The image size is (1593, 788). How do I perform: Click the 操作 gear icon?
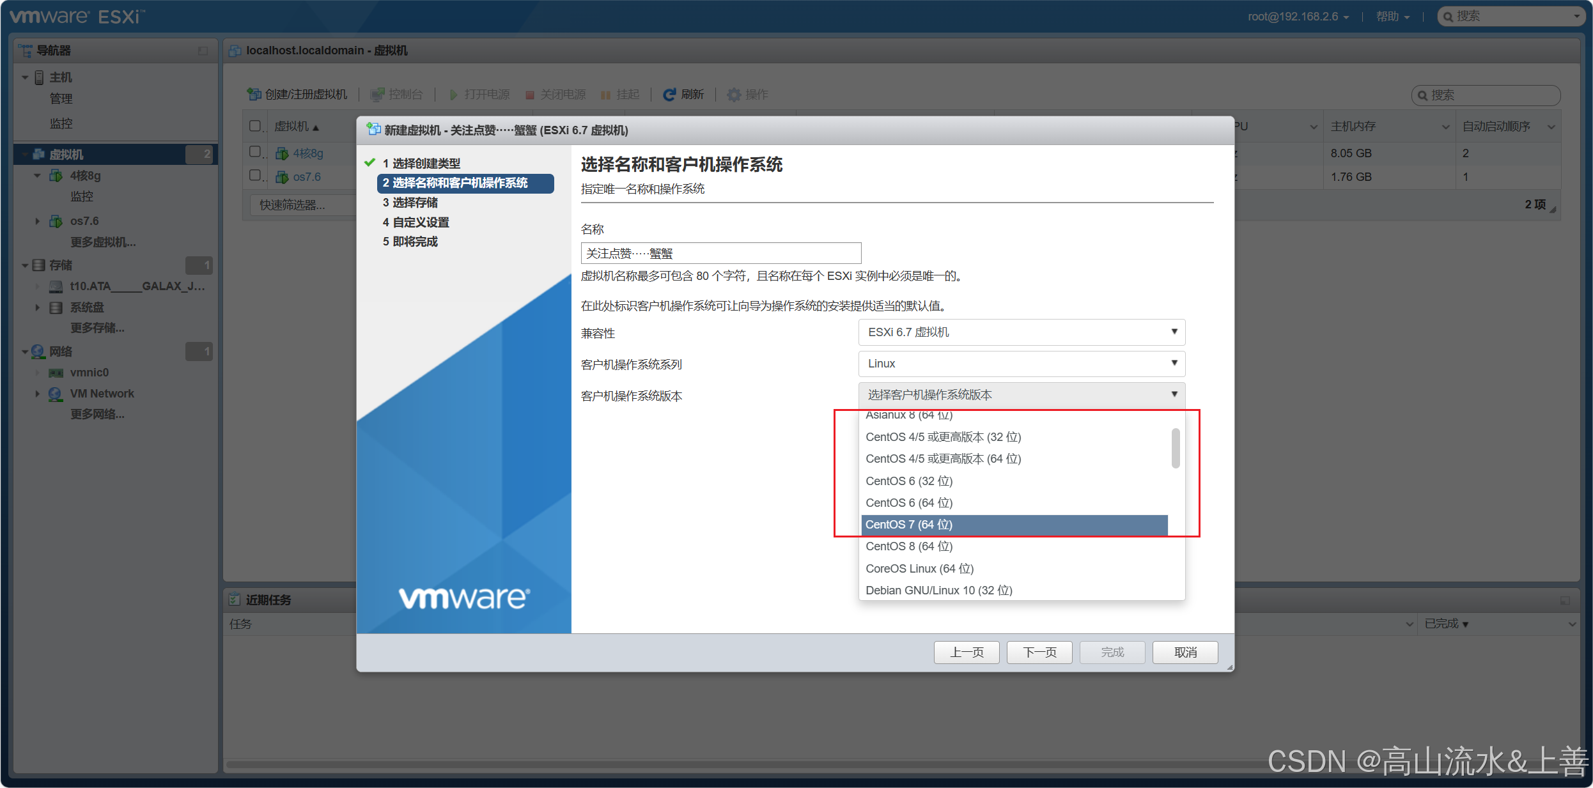pos(734,95)
